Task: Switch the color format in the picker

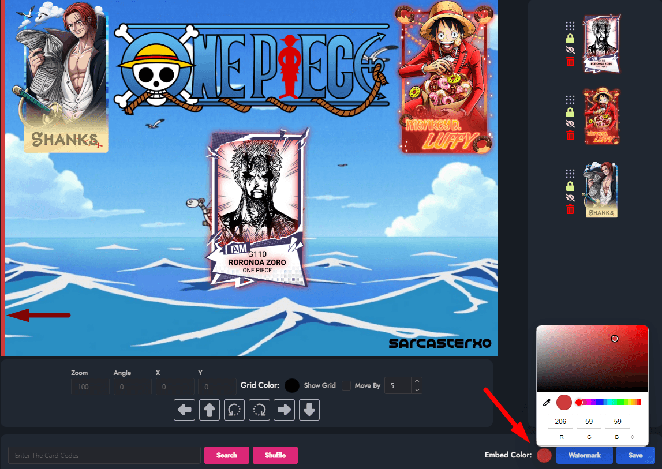Action: coord(632,437)
